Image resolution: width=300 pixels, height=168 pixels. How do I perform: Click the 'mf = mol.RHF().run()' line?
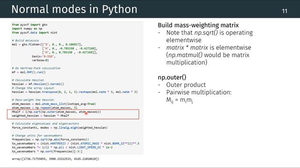29,72
